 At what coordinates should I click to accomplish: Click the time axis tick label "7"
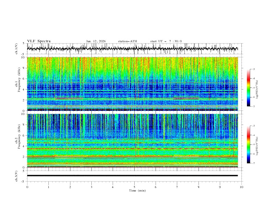click(x=177, y=187)
